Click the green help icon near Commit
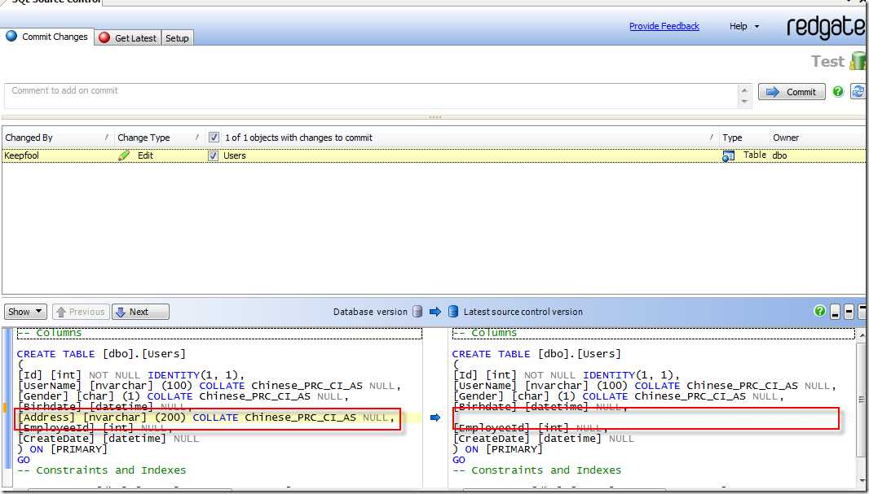This screenshot has height=494, width=869. click(838, 92)
